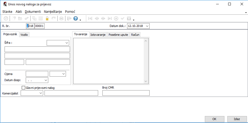Viewport: 248px width, 123px height.
Task: Open the Komercijalist dropdown
Action: pos(41,93)
